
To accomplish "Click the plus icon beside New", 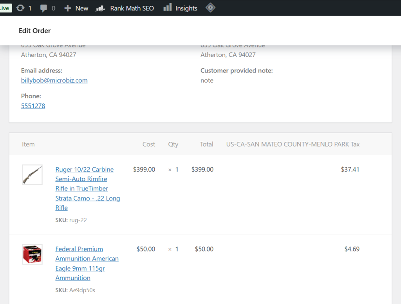I will [67, 8].
